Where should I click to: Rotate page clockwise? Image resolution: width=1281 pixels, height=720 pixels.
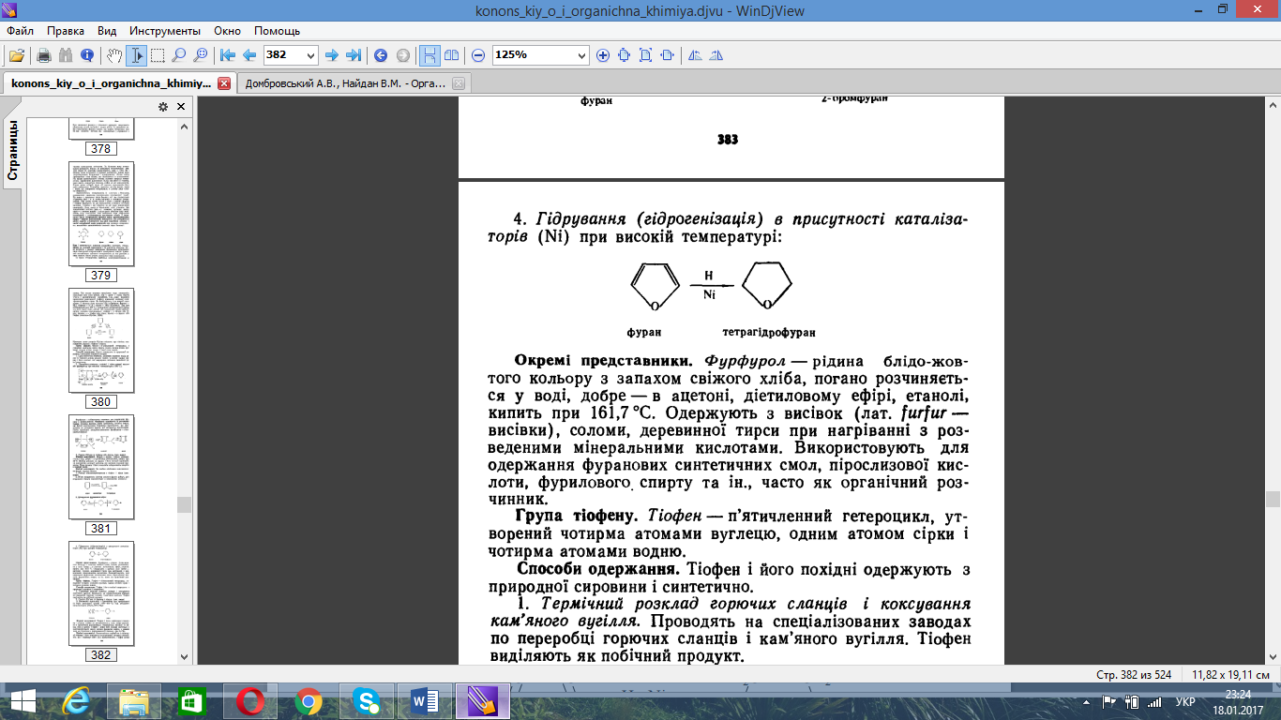pyautogui.click(x=716, y=55)
